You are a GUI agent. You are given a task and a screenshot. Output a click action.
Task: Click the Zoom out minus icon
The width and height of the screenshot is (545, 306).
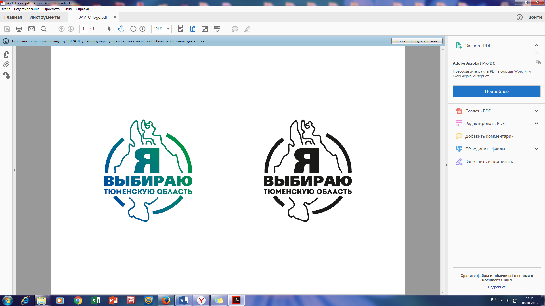tap(133, 29)
